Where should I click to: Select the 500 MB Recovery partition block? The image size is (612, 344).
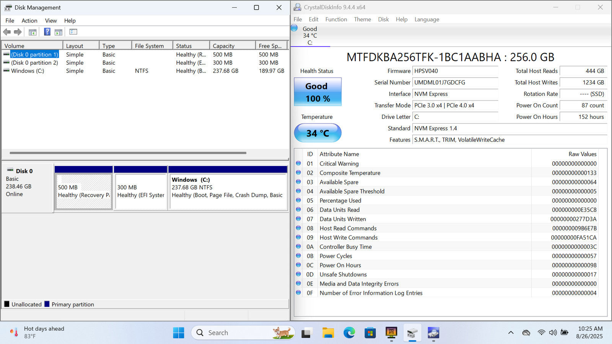(84, 191)
